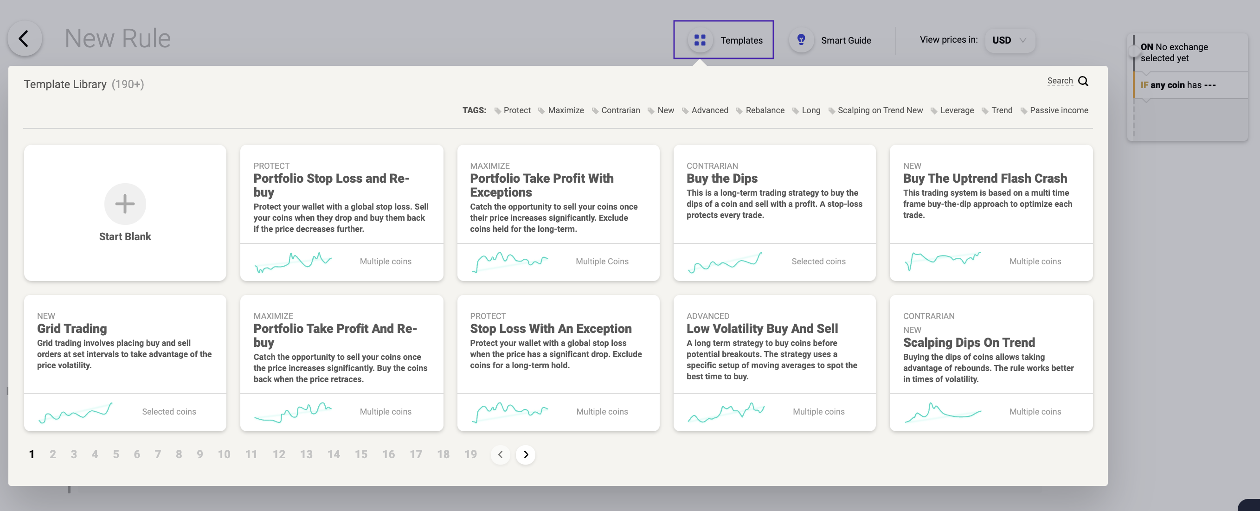Navigate to page 5 of templates

pos(115,454)
